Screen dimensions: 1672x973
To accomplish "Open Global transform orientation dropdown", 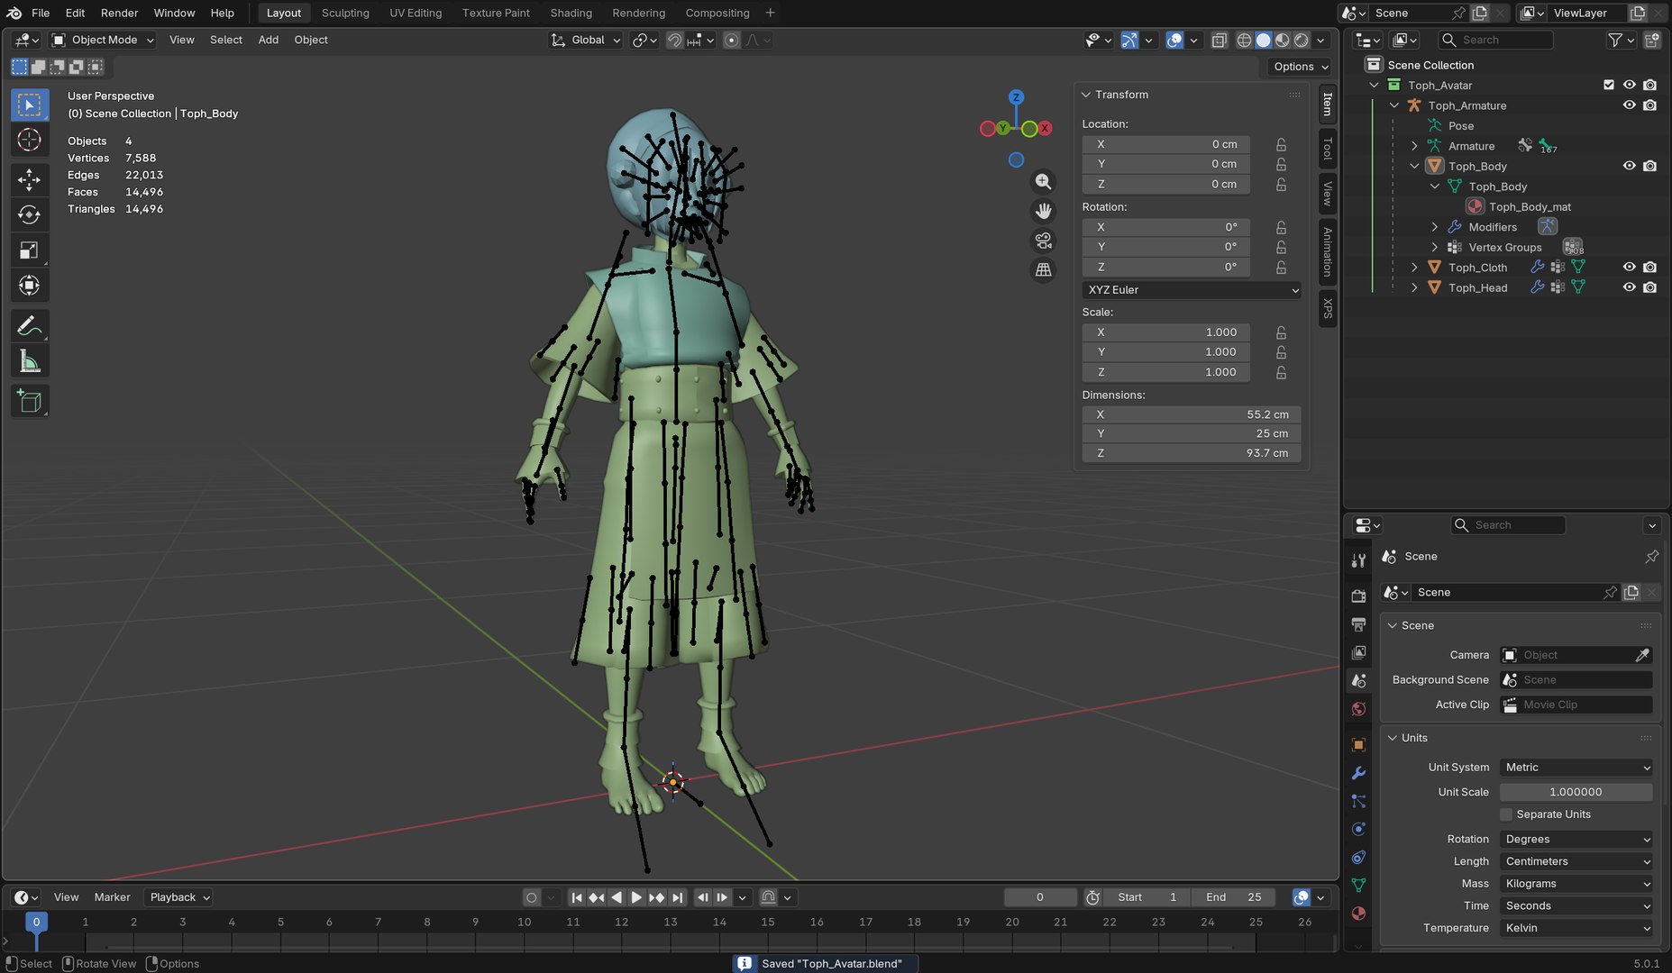I will 586,40.
